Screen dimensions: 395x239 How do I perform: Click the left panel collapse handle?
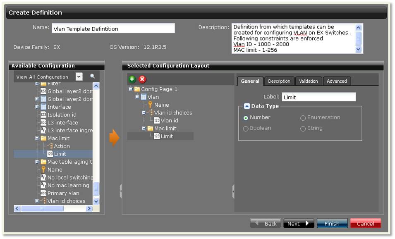pyautogui.click(x=121, y=191)
